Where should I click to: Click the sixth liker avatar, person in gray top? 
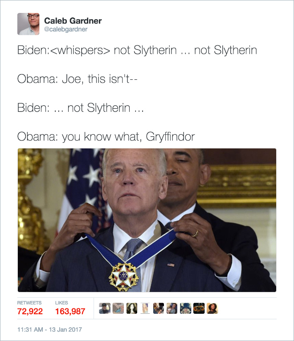(x=172, y=308)
